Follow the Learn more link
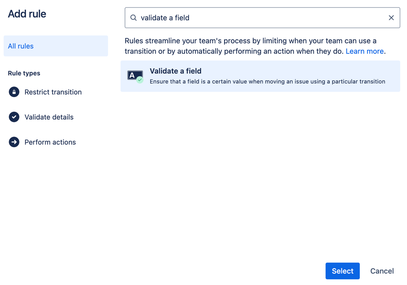Viewport: 407px width, 285px height. 364,51
